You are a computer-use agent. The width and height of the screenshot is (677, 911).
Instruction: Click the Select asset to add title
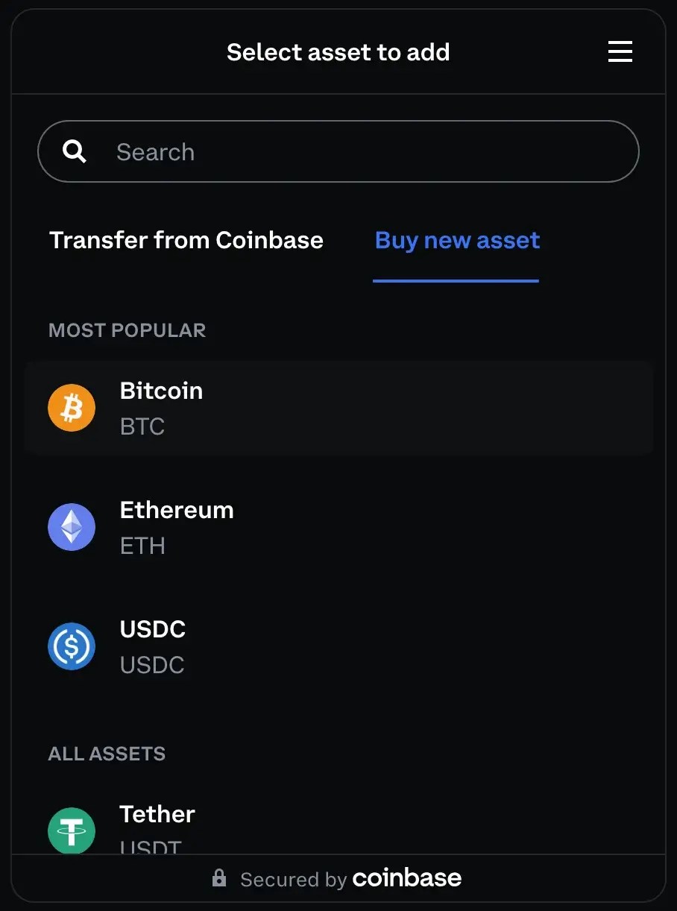pos(338,51)
